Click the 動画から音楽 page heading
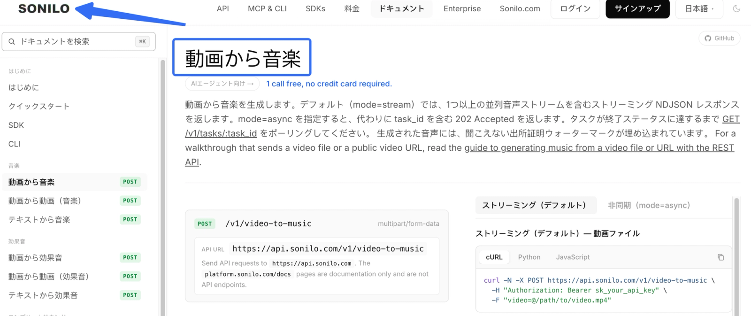 [243, 59]
